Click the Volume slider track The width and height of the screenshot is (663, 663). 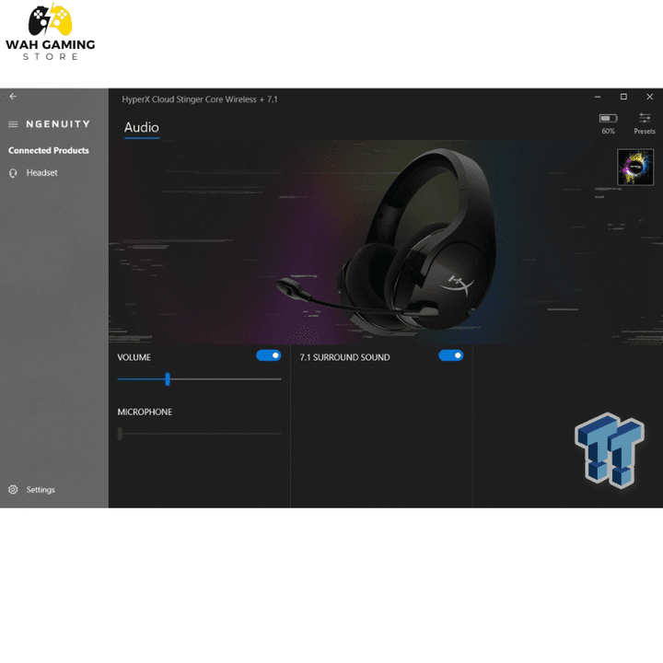point(199,379)
